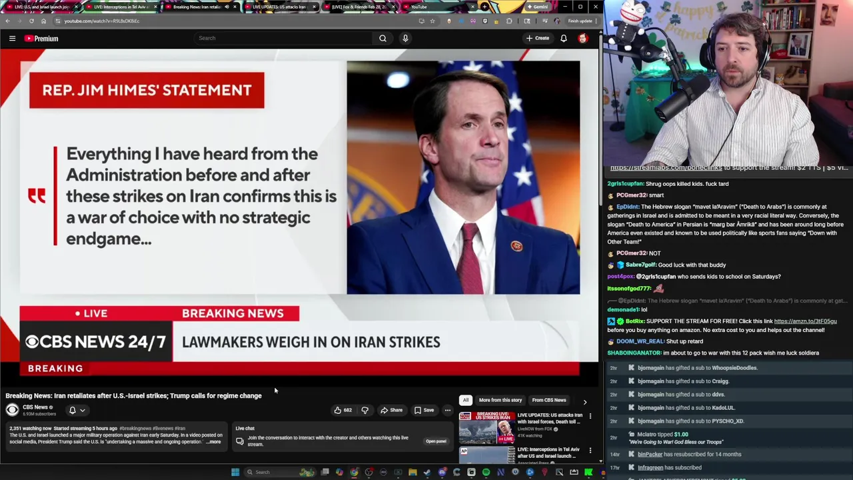Click Sabre7golf username in chat
The width and height of the screenshot is (853, 480).
tap(642, 265)
